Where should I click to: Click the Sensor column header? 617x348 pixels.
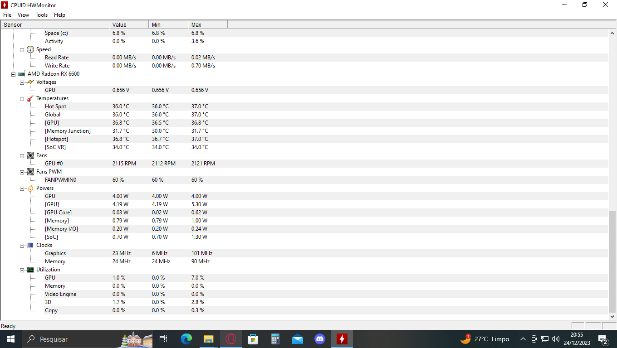click(55, 24)
